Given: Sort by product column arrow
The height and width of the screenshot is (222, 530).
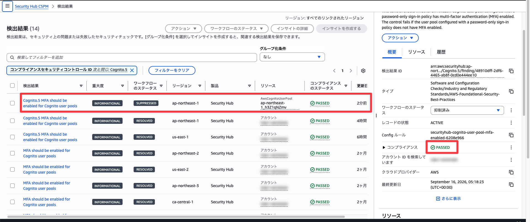Looking at the screenshot, I should tap(250, 86).
